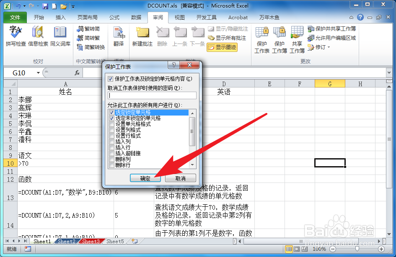Screen dimensions: 396x257
Task: Convert simplified to traditional (简转繁)
Action: [x=88, y=38]
